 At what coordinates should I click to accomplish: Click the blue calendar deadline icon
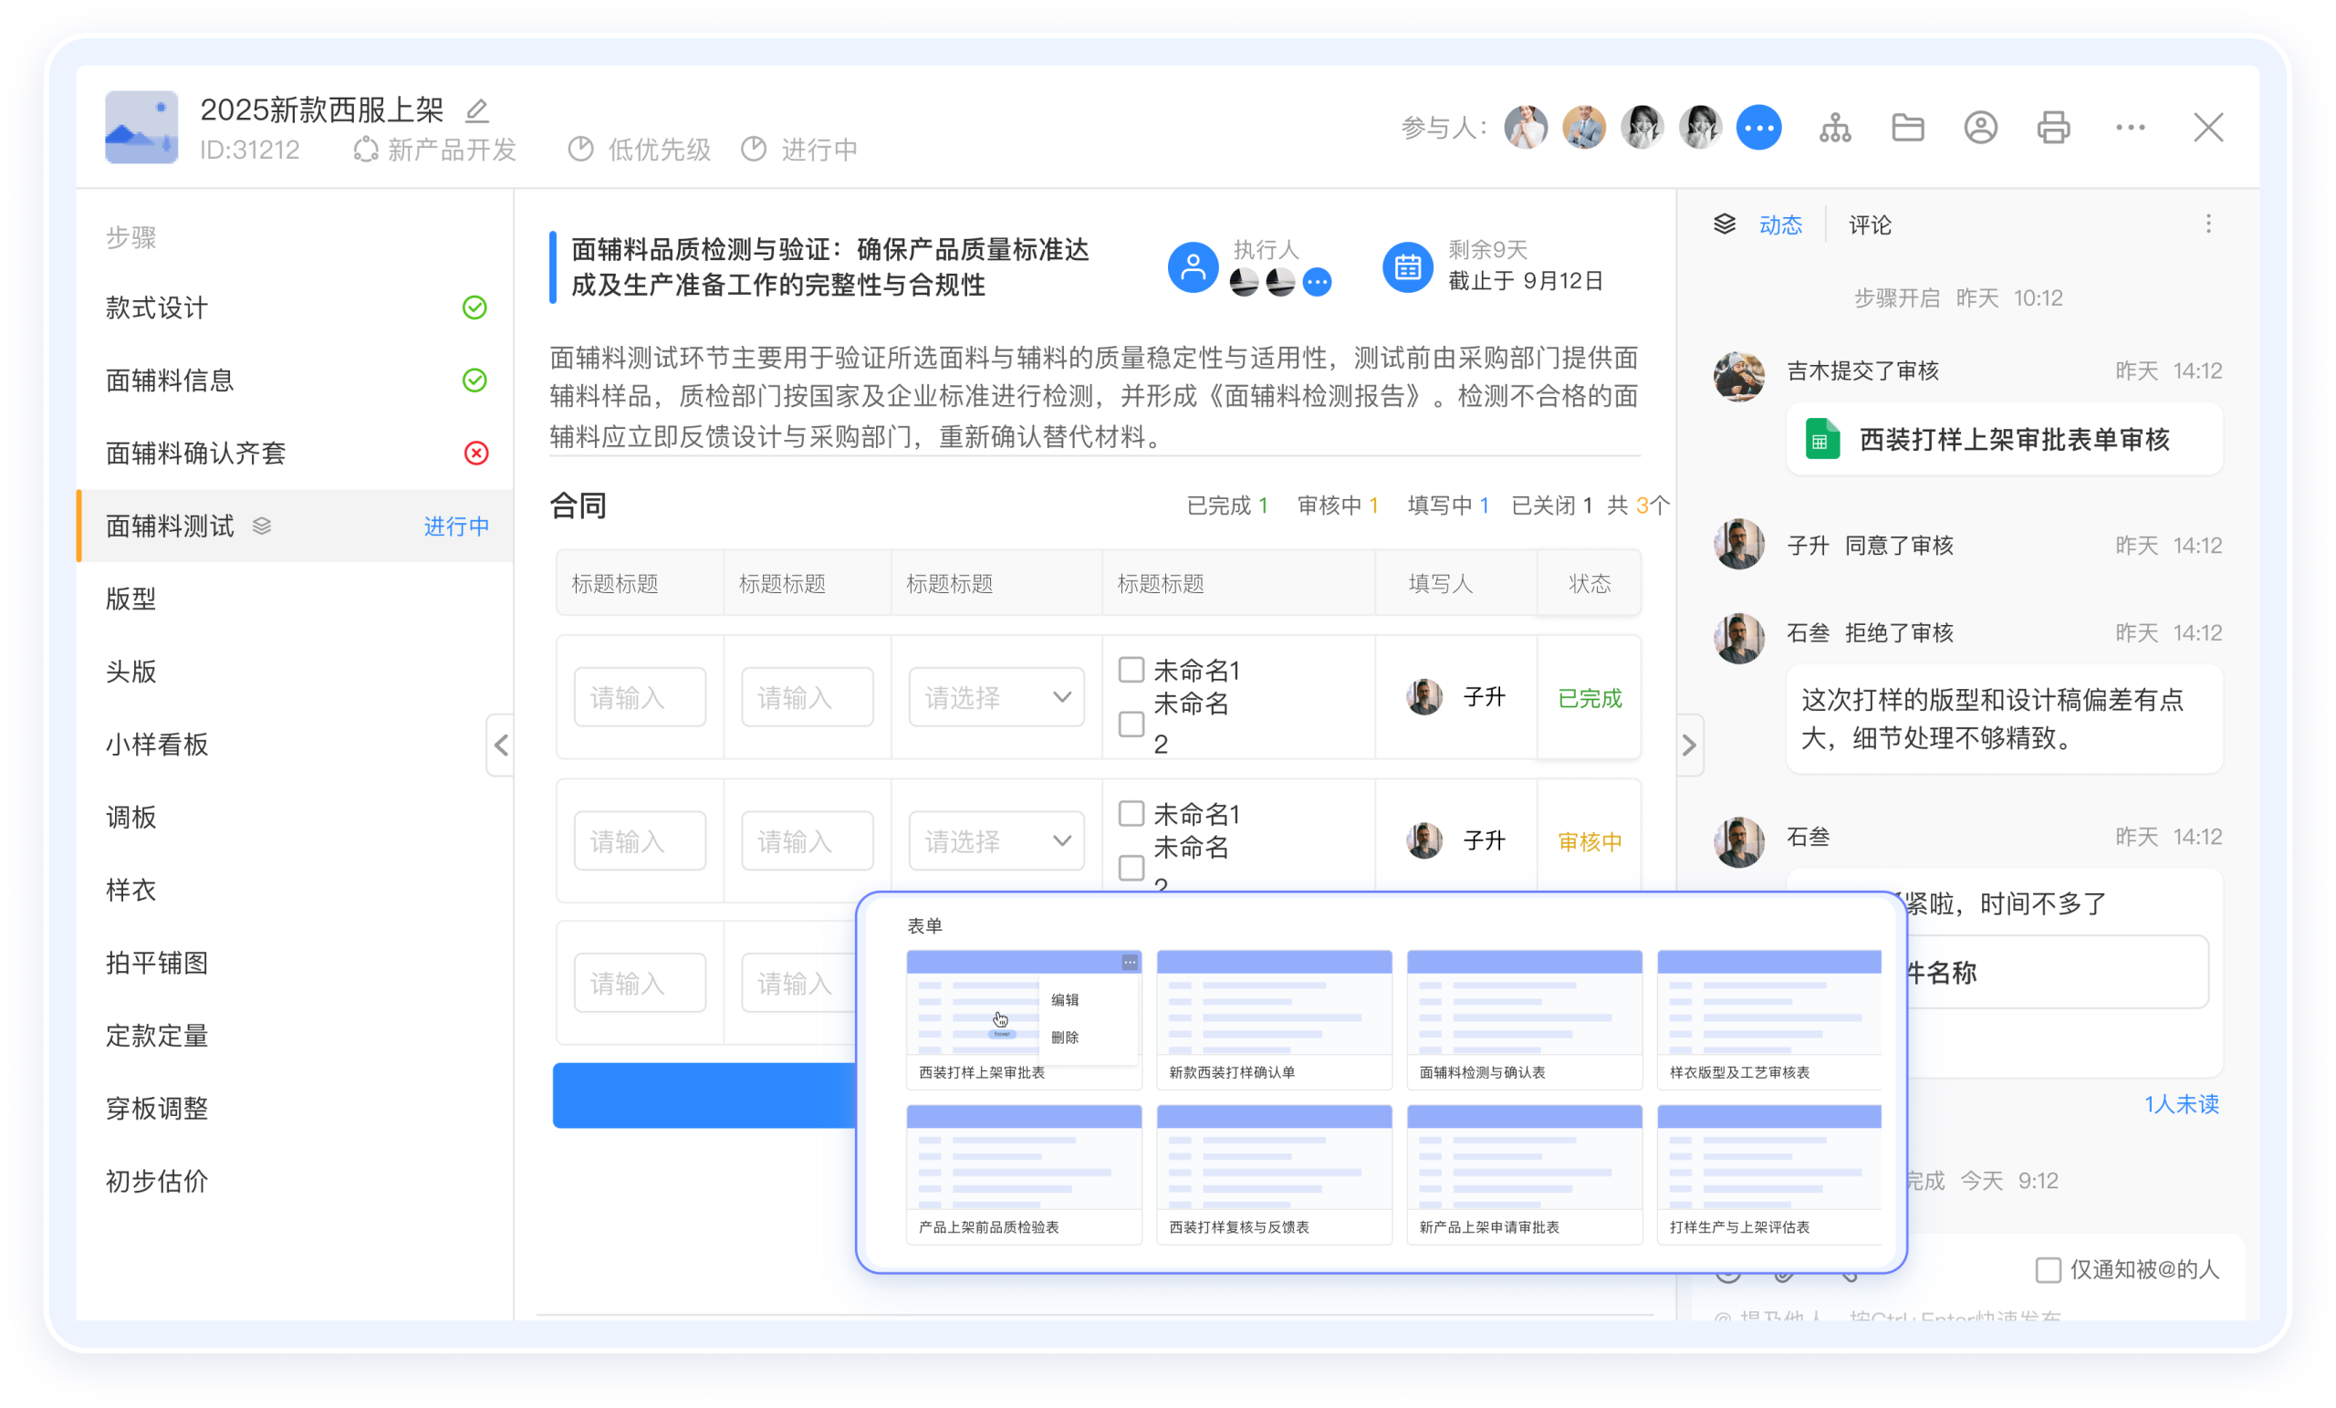(1407, 267)
